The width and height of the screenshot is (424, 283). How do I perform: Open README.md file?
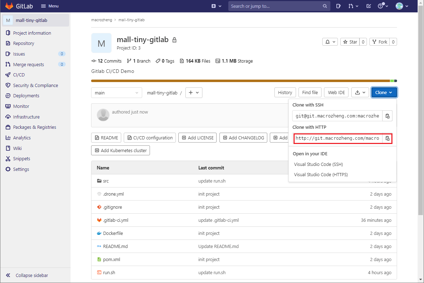(116, 246)
